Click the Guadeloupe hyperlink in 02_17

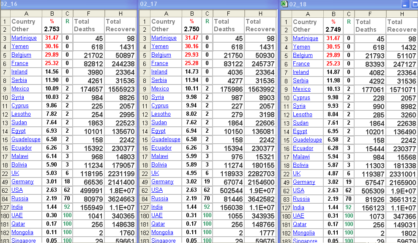coord(166,139)
